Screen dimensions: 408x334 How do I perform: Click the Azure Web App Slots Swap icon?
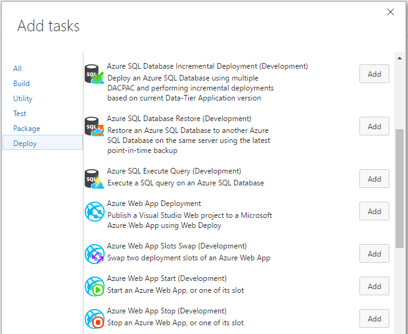click(x=95, y=254)
